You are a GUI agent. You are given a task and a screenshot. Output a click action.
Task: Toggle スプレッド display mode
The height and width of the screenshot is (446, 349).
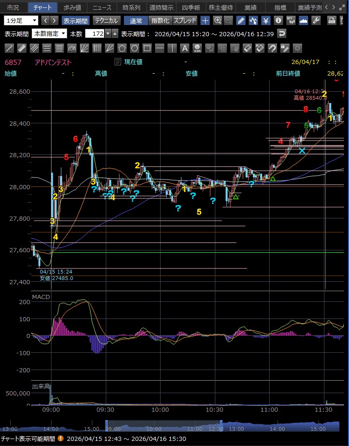pos(185,20)
